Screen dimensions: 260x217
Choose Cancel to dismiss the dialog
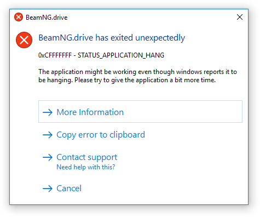[x=69, y=189]
